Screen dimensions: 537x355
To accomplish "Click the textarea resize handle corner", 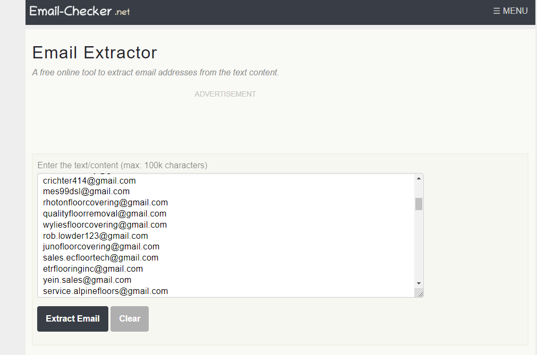I will (x=420, y=293).
